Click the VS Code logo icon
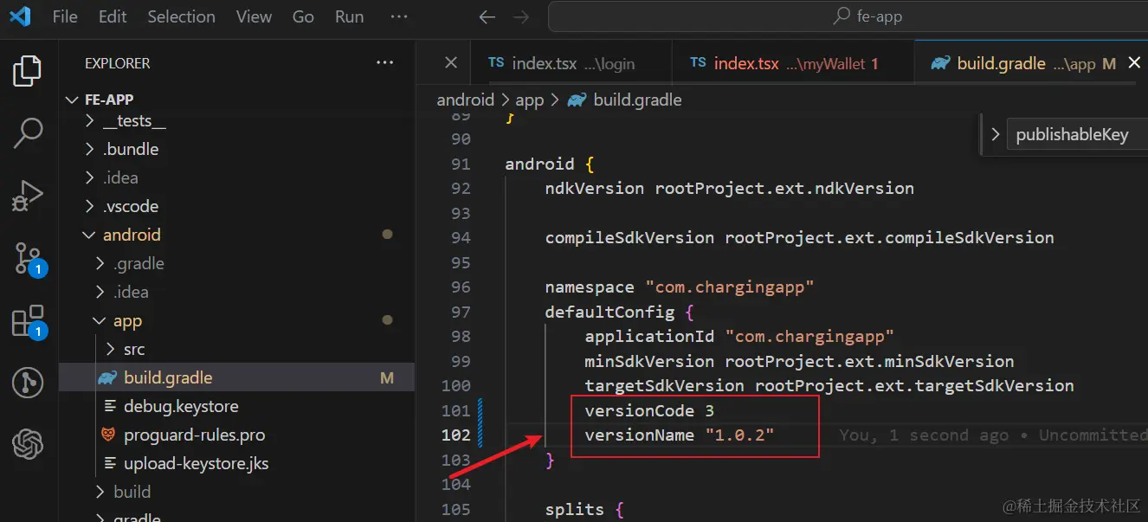Image resolution: width=1148 pixels, height=522 pixels. point(19,16)
